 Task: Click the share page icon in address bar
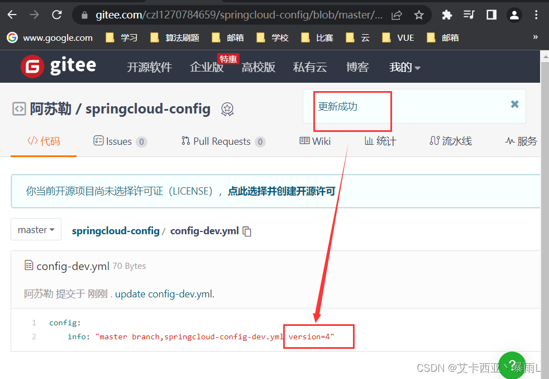(x=397, y=15)
